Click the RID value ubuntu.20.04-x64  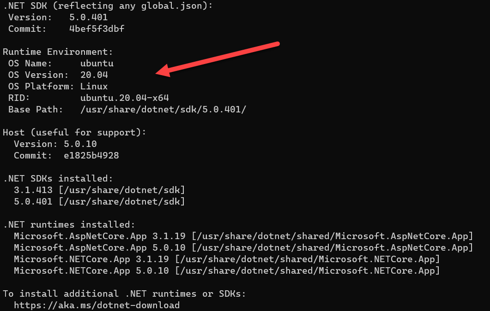click(x=124, y=98)
